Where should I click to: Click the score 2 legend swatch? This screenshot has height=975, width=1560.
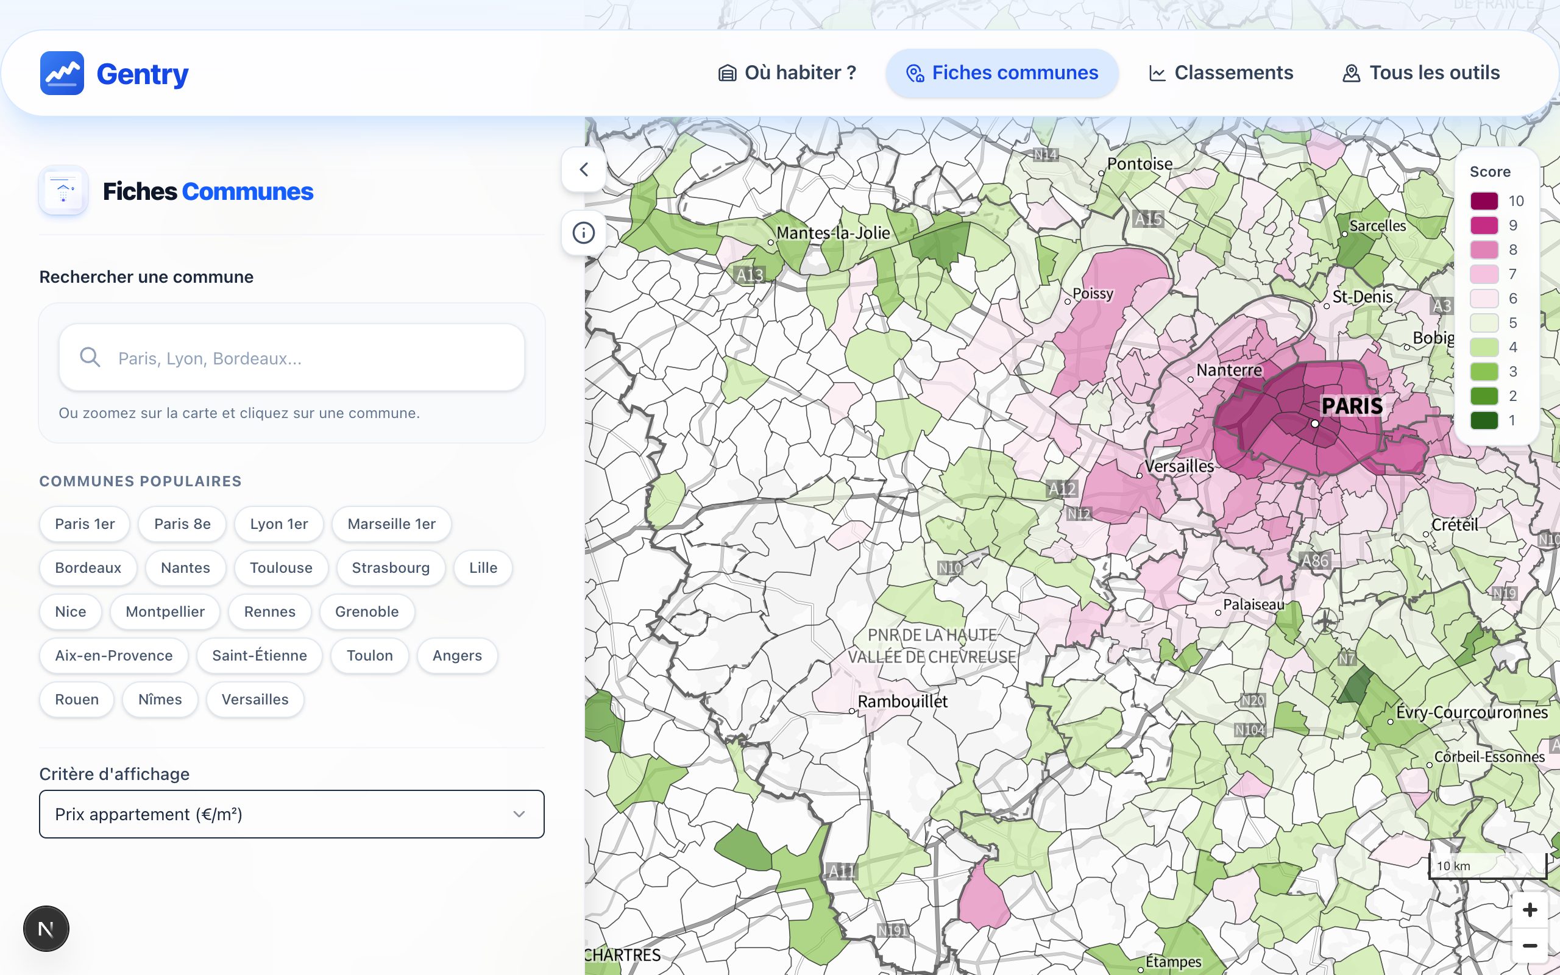pos(1484,396)
